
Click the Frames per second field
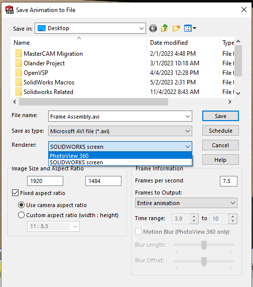tap(228, 181)
